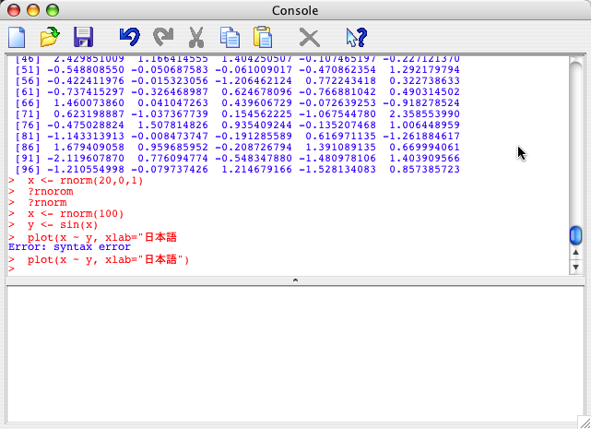This screenshot has width=591, height=429.
Task: Minimize the Console window with yellow button
Action: [32, 11]
